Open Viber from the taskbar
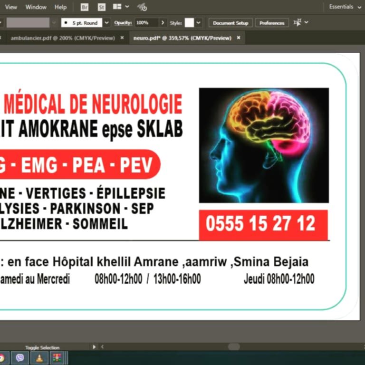This screenshot has width=365, height=365. click(19, 357)
